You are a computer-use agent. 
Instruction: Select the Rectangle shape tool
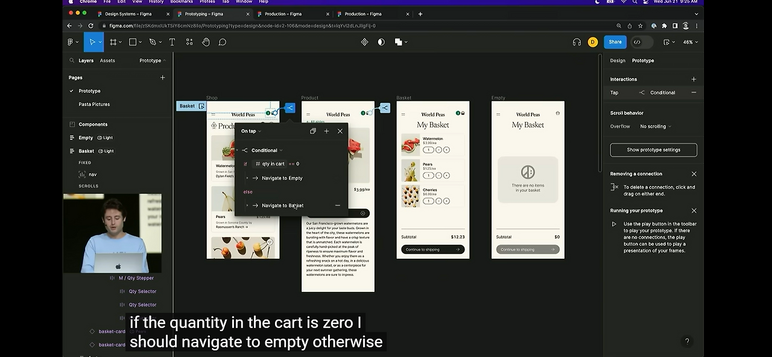133,42
